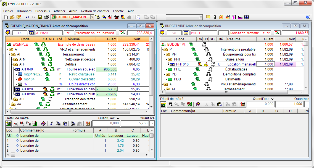Paste in left Détail de métré toolbar

coord(64,124)
